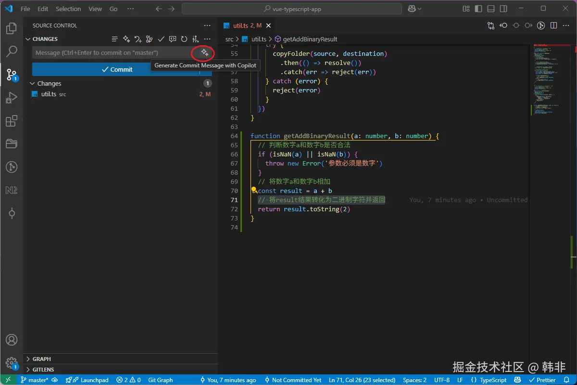Open Run and Debug view
577x385 pixels.
(12, 98)
